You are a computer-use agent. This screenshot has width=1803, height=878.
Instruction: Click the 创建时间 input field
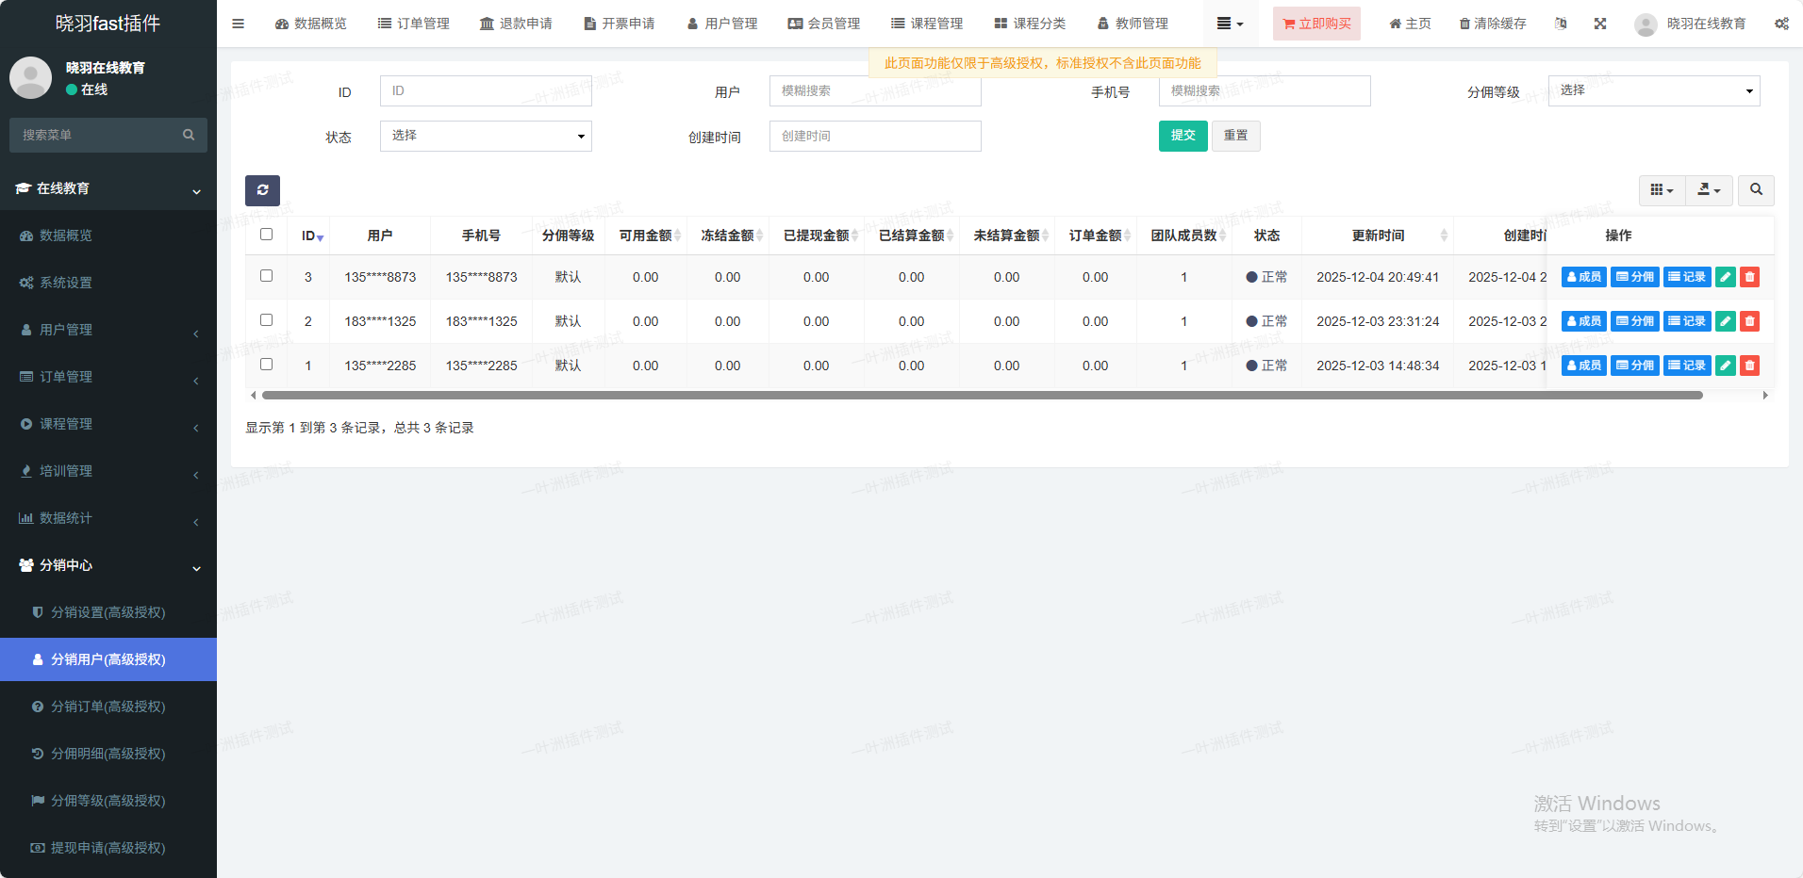pyautogui.click(x=875, y=137)
